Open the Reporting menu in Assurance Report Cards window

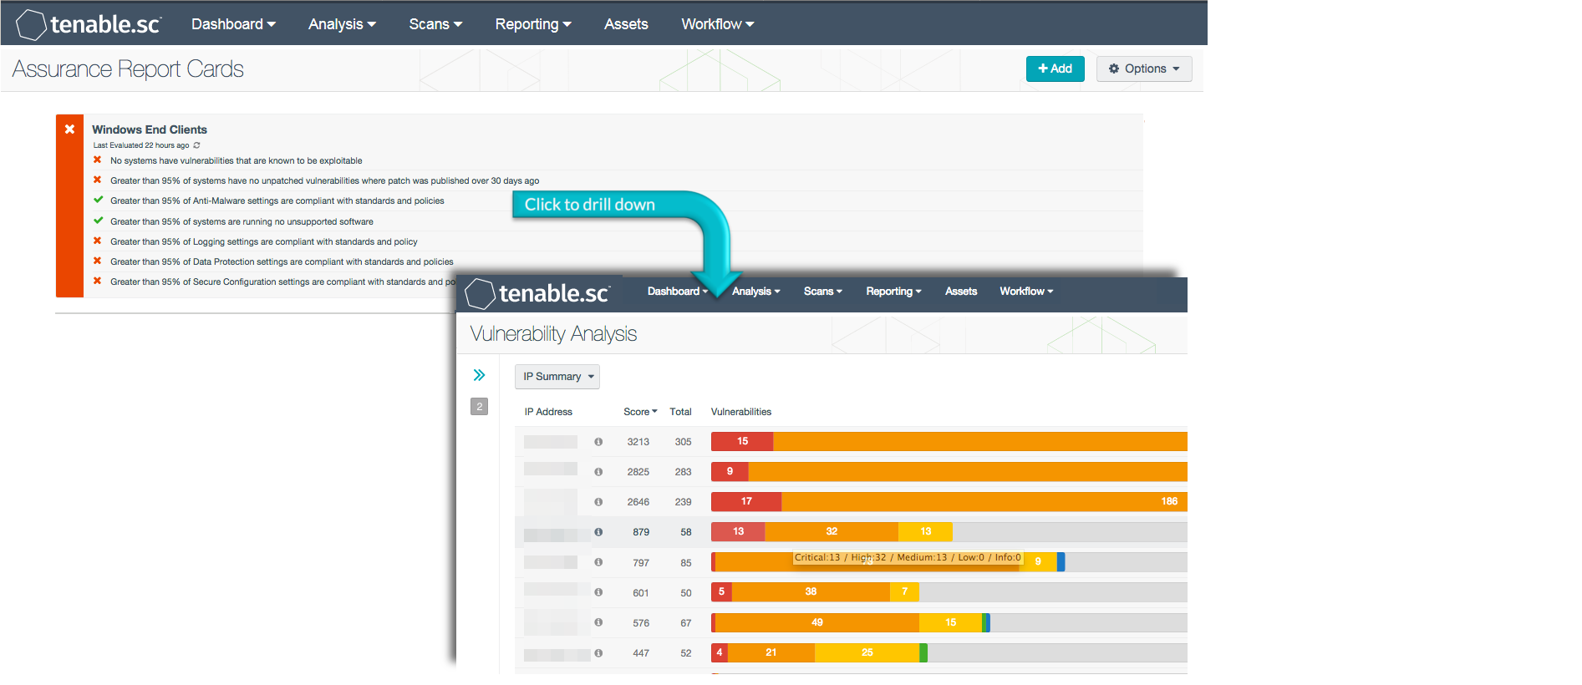click(x=533, y=24)
